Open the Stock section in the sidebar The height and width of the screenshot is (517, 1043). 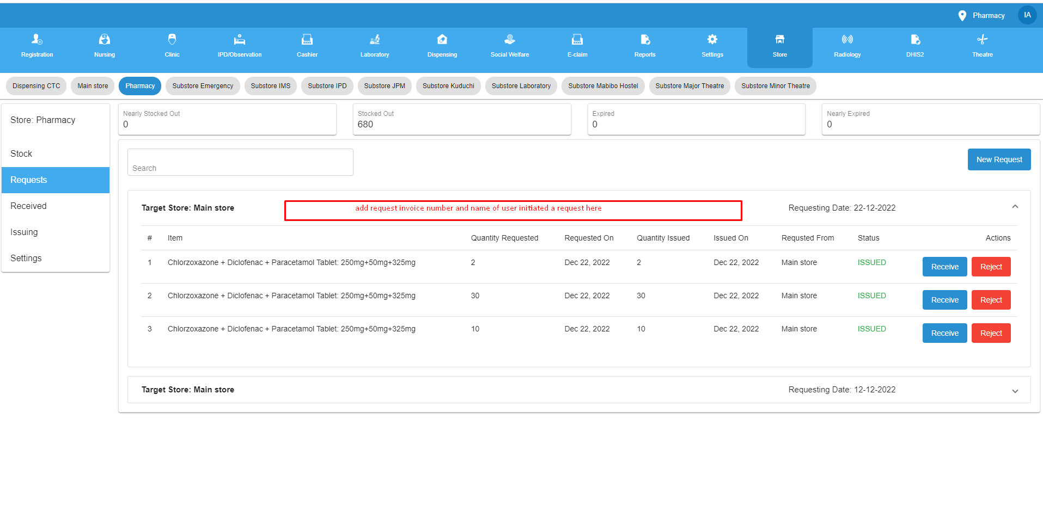(21, 153)
